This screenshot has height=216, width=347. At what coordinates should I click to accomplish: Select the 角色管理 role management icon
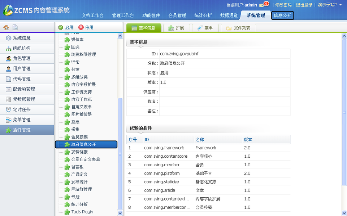[8, 58]
